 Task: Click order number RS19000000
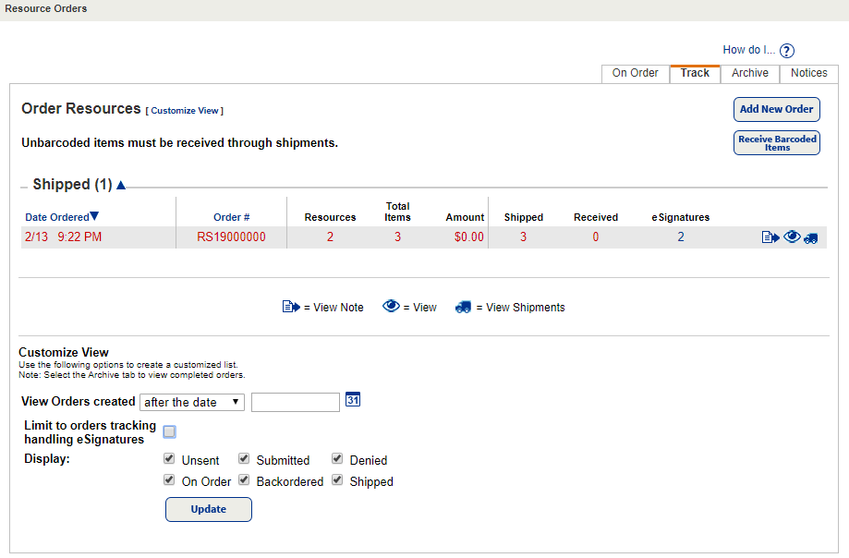coord(231,237)
